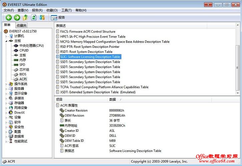Expand the 操作系统 tree node

[6, 84]
